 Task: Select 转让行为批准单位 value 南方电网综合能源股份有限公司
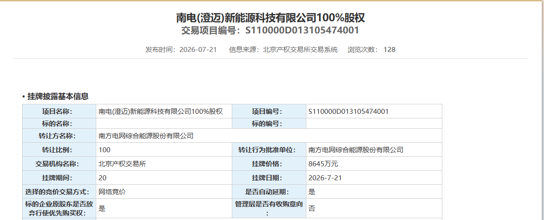click(356, 150)
